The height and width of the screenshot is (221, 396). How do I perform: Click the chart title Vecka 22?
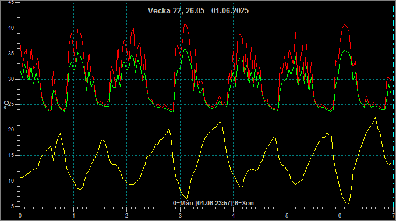click(x=198, y=10)
